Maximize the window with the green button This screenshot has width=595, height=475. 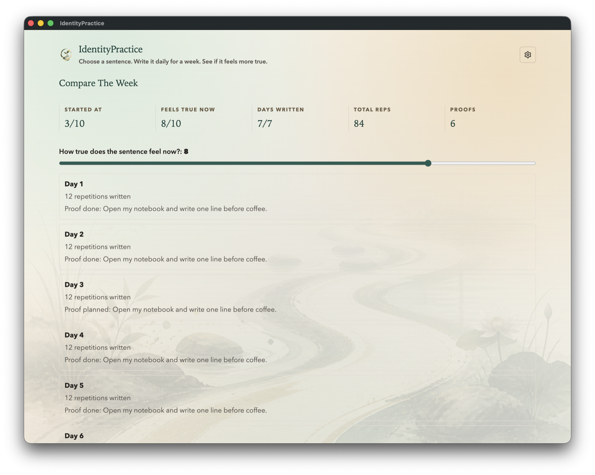(x=51, y=23)
